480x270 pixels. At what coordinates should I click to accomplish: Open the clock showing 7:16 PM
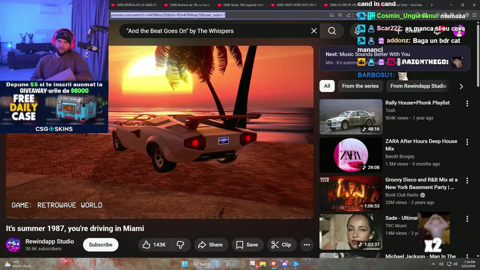469,264
